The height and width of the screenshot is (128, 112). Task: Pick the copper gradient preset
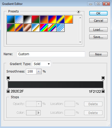[27, 28]
